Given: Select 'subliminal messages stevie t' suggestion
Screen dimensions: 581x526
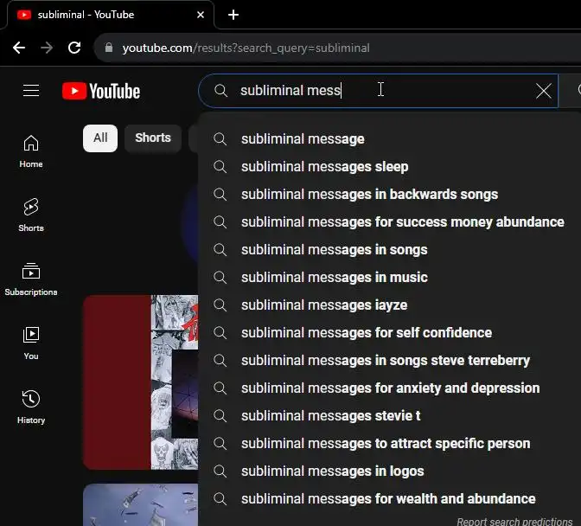Looking at the screenshot, I should pyautogui.click(x=389, y=415).
